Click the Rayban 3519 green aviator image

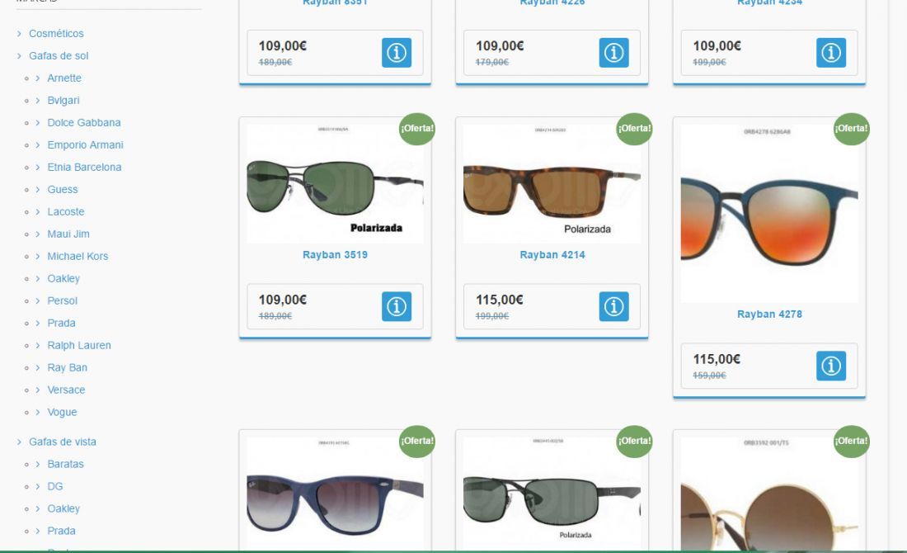coord(335,183)
